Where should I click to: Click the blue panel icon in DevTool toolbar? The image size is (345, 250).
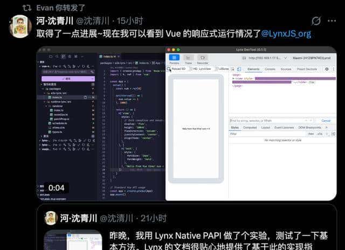[174, 58]
